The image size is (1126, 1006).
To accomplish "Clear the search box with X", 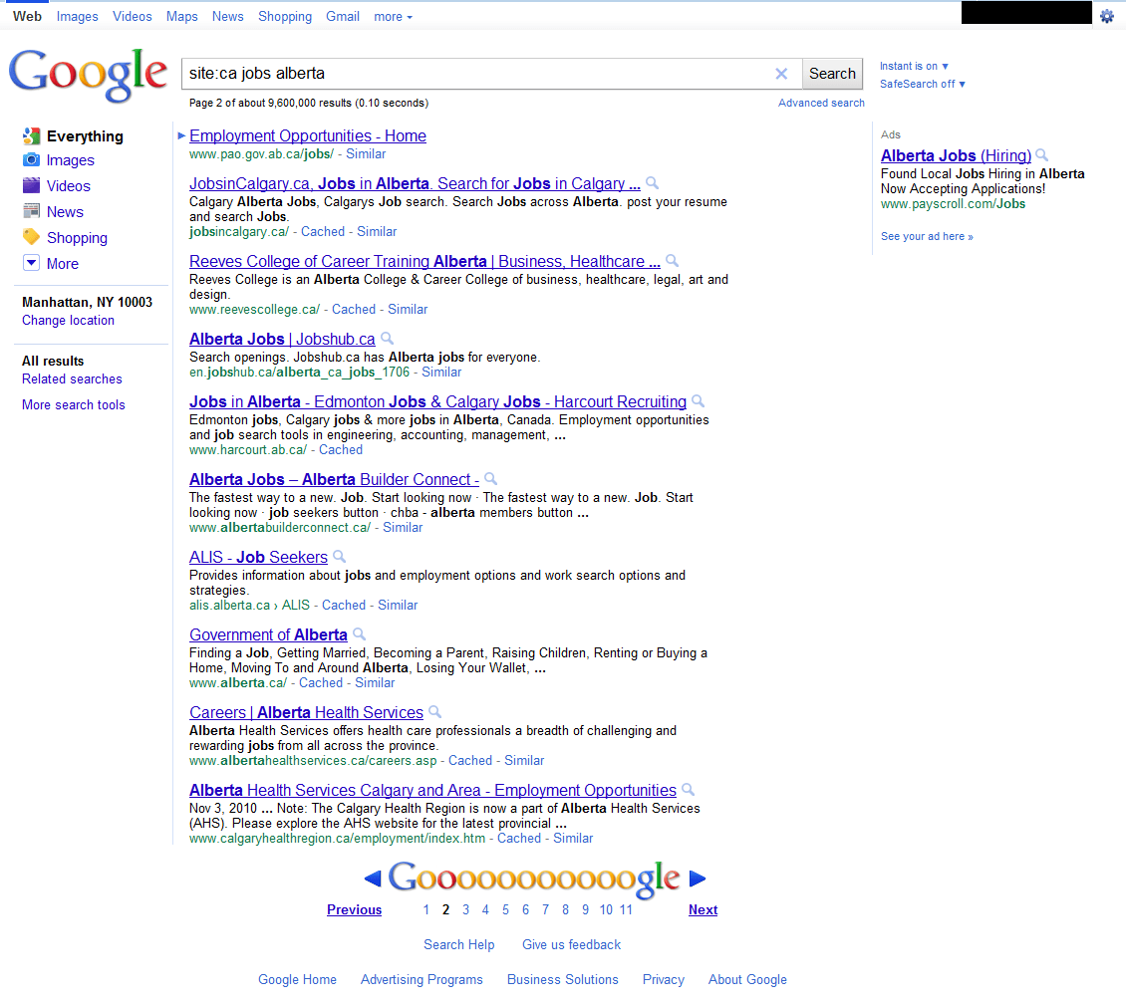I will point(781,74).
